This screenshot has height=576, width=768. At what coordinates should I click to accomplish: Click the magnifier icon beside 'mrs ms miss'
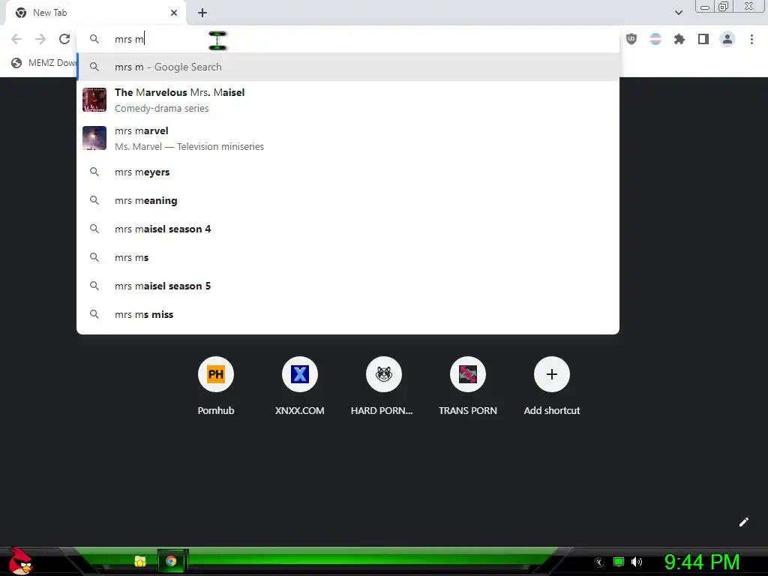94,314
